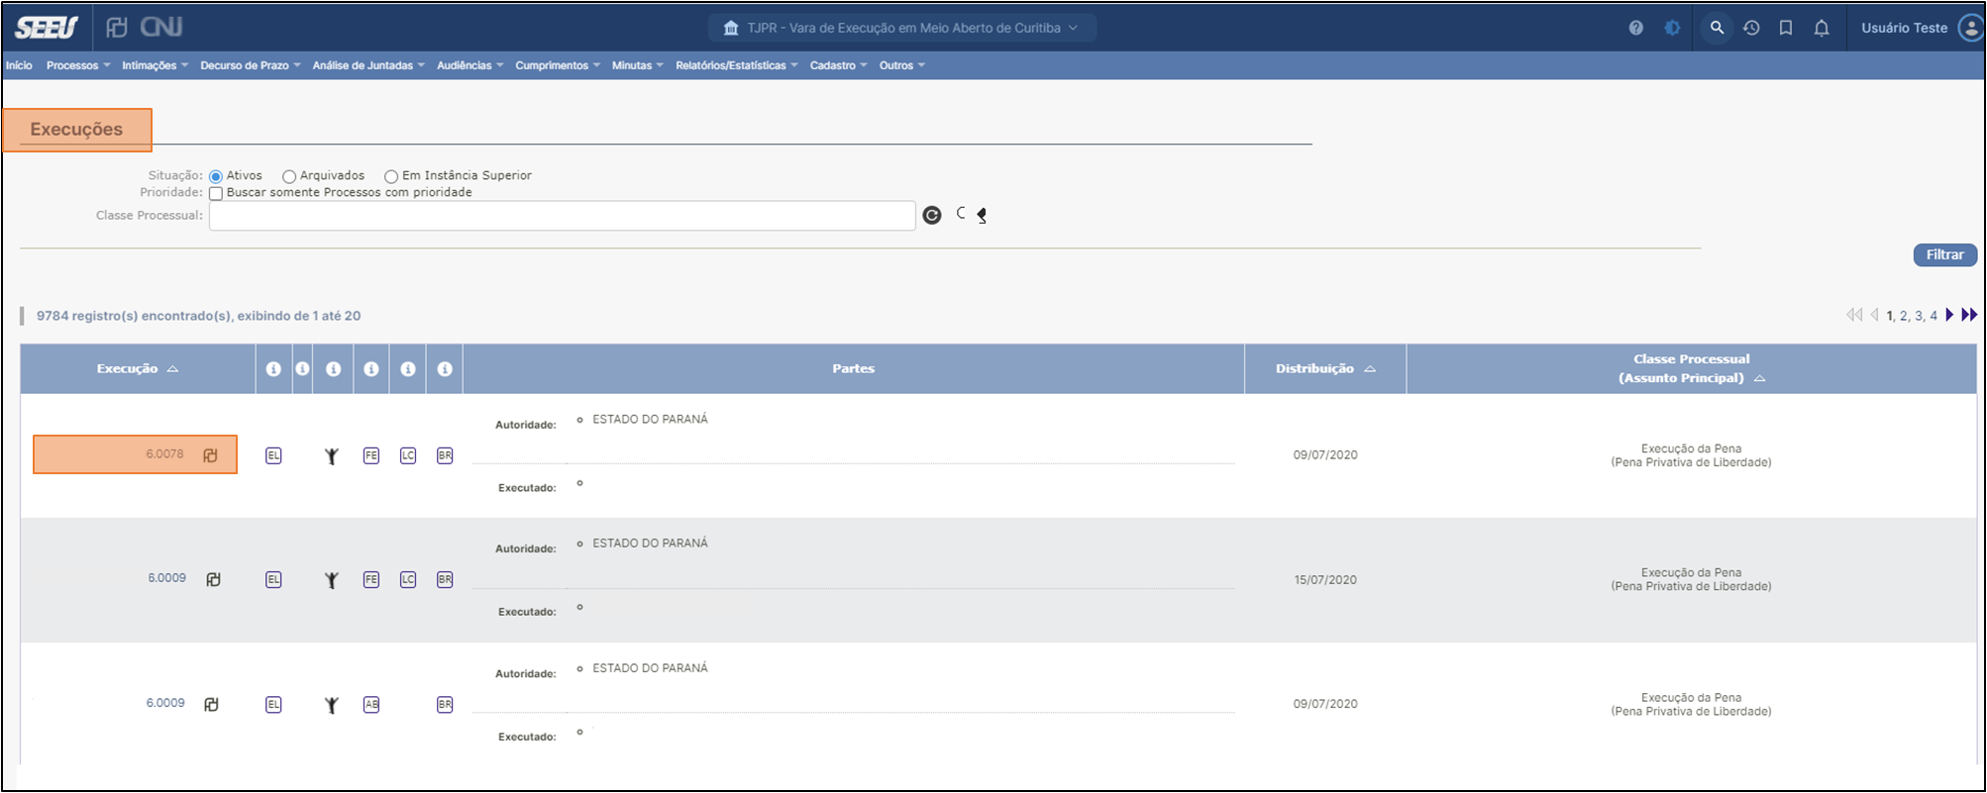Expand the Decurso de Prazo menu
1987x793 pixels.
click(251, 65)
